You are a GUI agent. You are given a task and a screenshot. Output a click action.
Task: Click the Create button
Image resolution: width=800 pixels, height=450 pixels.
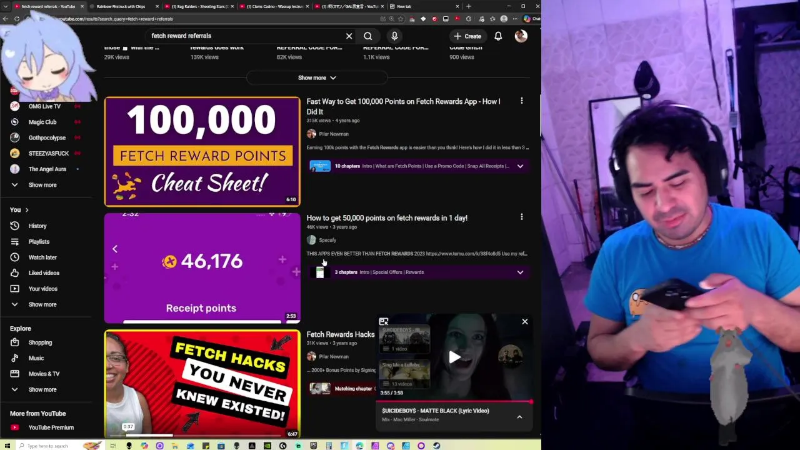pyautogui.click(x=467, y=36)
